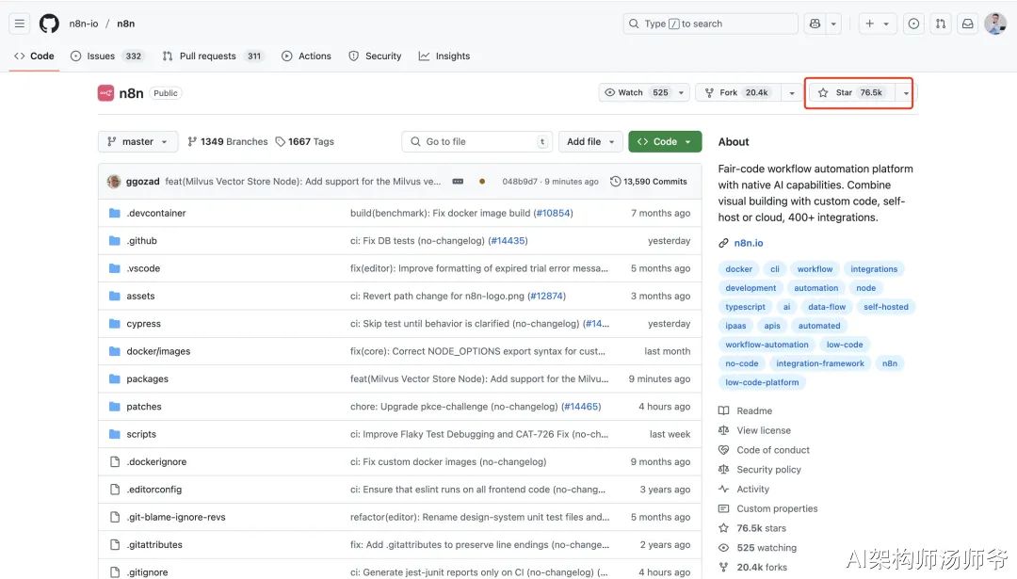Open pull request #10854 link
This screenshot has width=1017, height=579.
(x=554, y=213)
